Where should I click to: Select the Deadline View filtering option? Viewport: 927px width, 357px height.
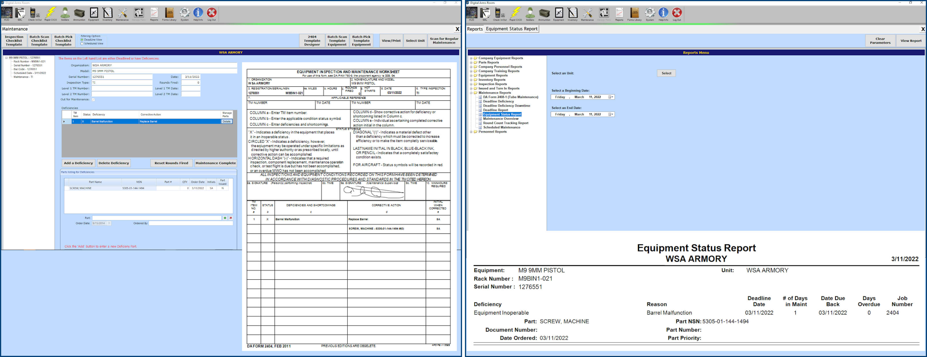82,40
